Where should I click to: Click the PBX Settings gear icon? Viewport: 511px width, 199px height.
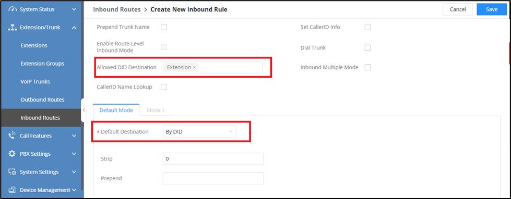[x=12, y=154]
